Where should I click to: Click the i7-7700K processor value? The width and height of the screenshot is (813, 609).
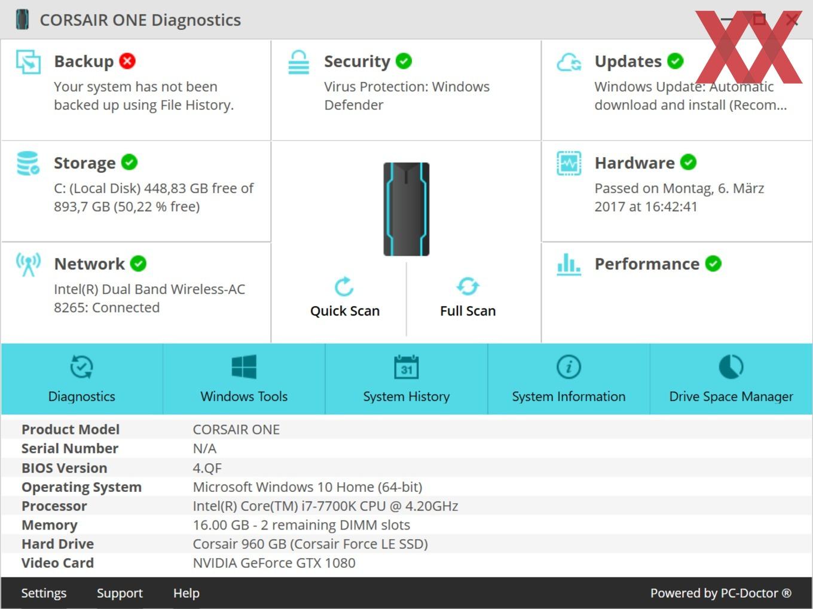coord(325,506)
